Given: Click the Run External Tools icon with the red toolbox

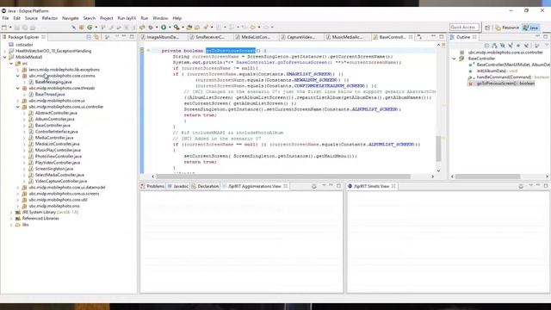Looking at the screenshot, I should 176,27.
